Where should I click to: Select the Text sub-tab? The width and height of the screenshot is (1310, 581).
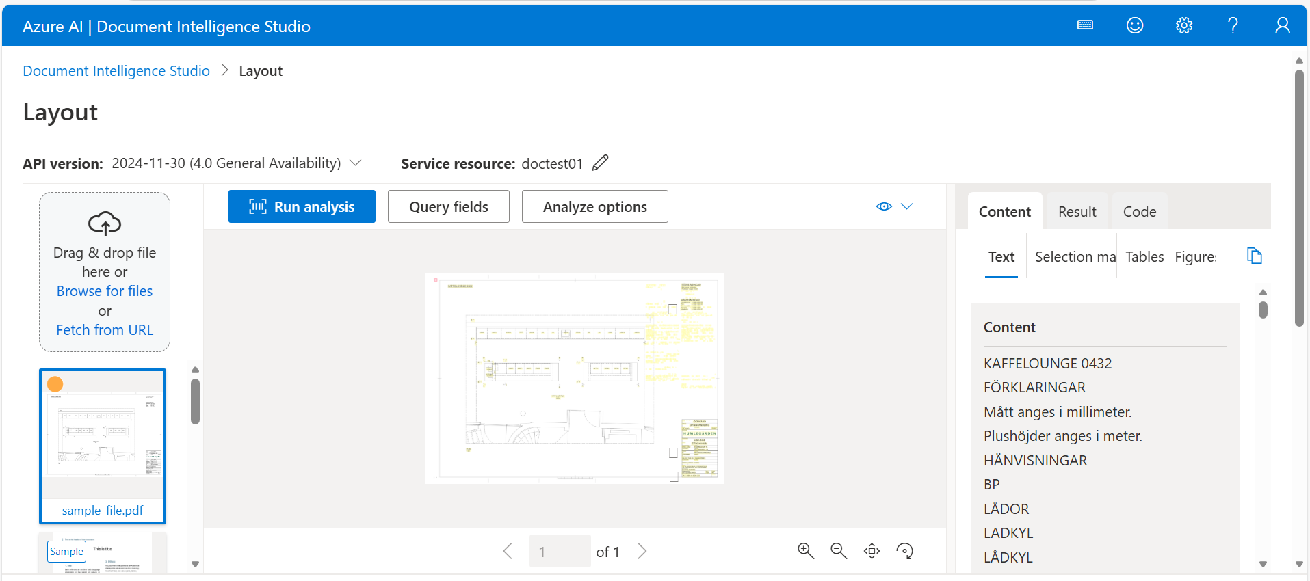click(1001, 257)
